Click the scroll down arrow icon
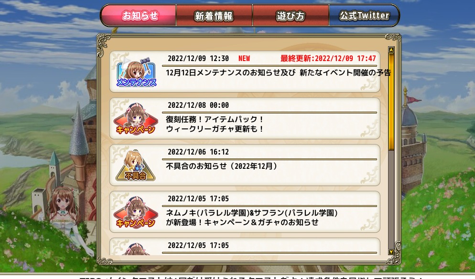Image resolution: width=475 pixels, height=279 pixels. 391,252
